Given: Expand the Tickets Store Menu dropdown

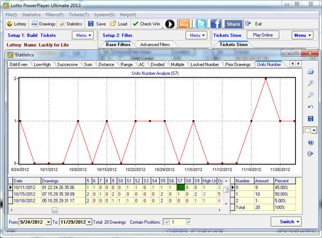Looking at the screenshot, I should point(302,35).
